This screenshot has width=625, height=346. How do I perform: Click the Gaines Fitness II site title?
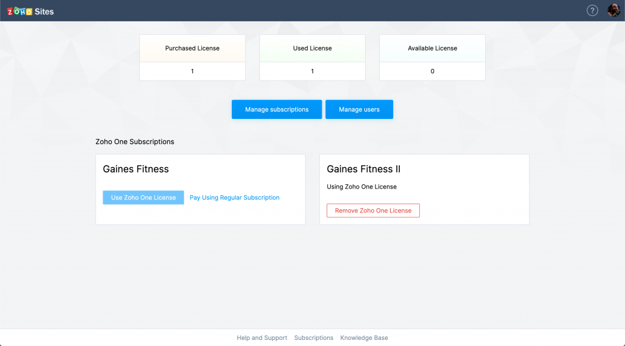[363, 169]
